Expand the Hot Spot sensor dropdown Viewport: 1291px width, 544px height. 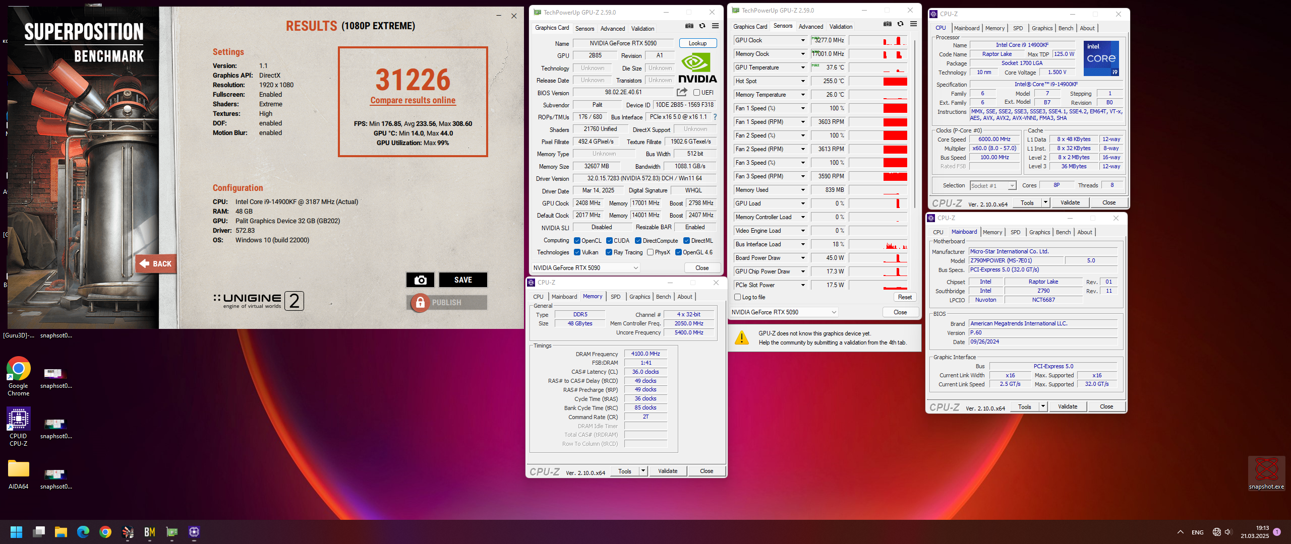(803, 81)
